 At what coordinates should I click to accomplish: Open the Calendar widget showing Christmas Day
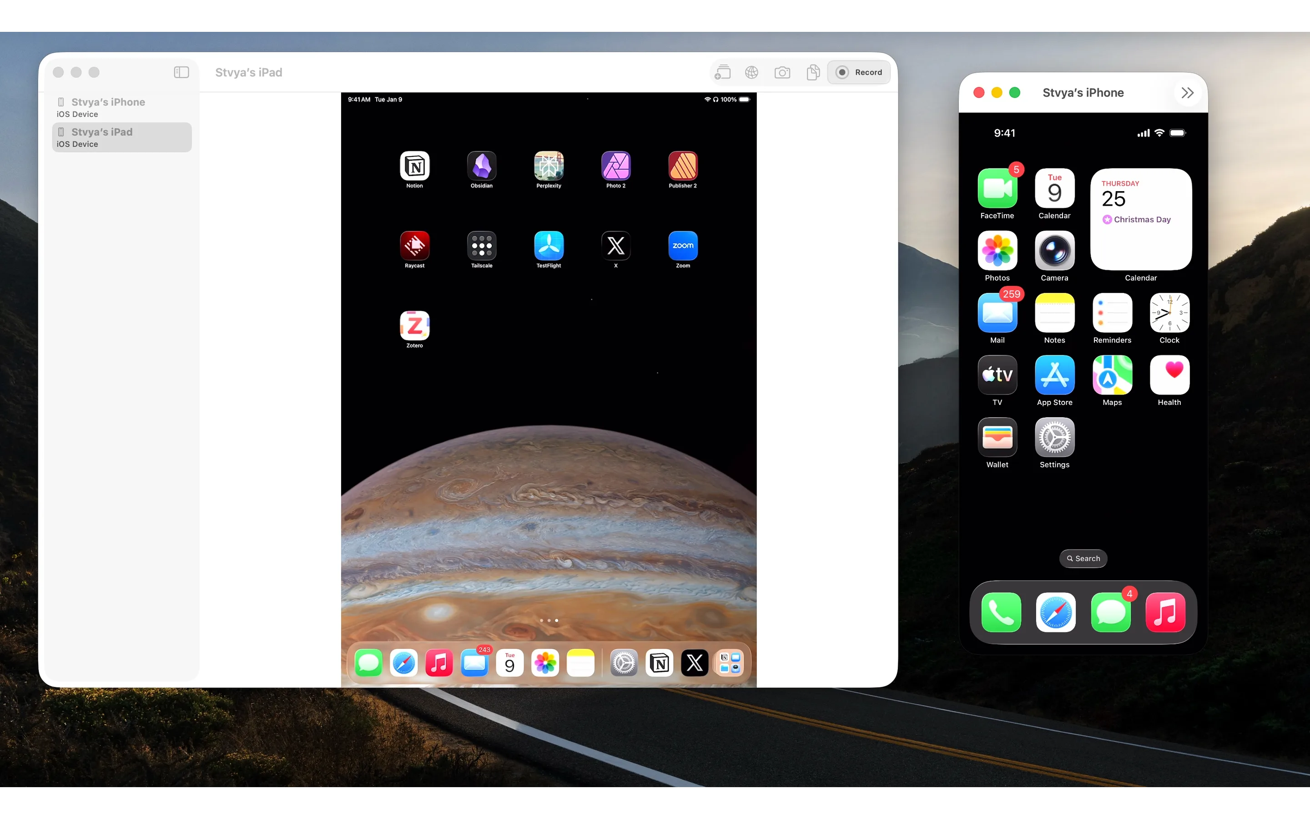tap(1141, 219)
